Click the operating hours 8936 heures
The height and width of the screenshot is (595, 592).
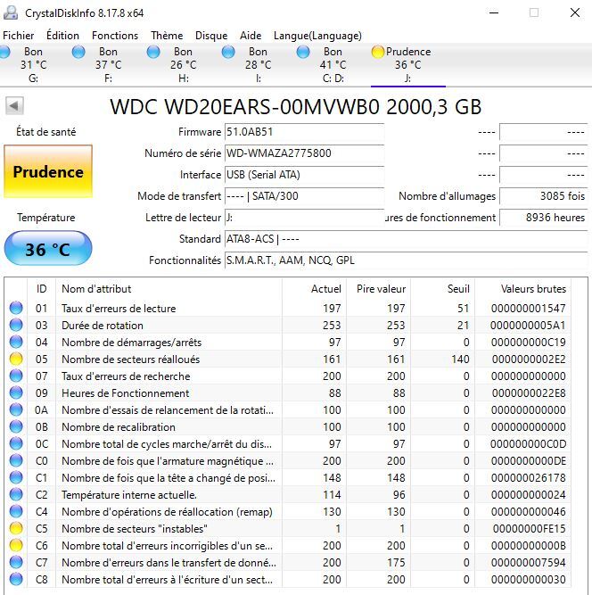tap(544, 218)
